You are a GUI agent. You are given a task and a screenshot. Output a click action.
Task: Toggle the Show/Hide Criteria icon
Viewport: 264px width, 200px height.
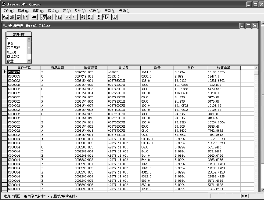(50, 17)
